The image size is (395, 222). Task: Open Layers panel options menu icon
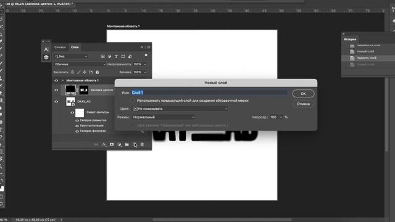tap(149, 47)
